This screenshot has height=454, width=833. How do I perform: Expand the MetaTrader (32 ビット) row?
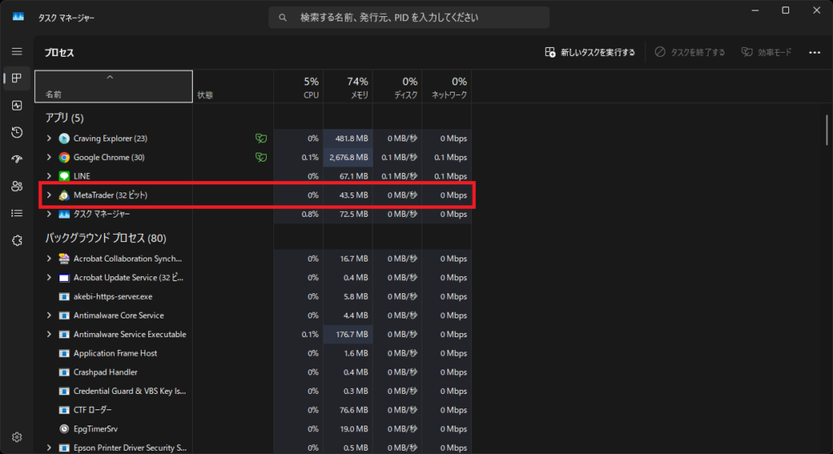[x=49, y=195]
